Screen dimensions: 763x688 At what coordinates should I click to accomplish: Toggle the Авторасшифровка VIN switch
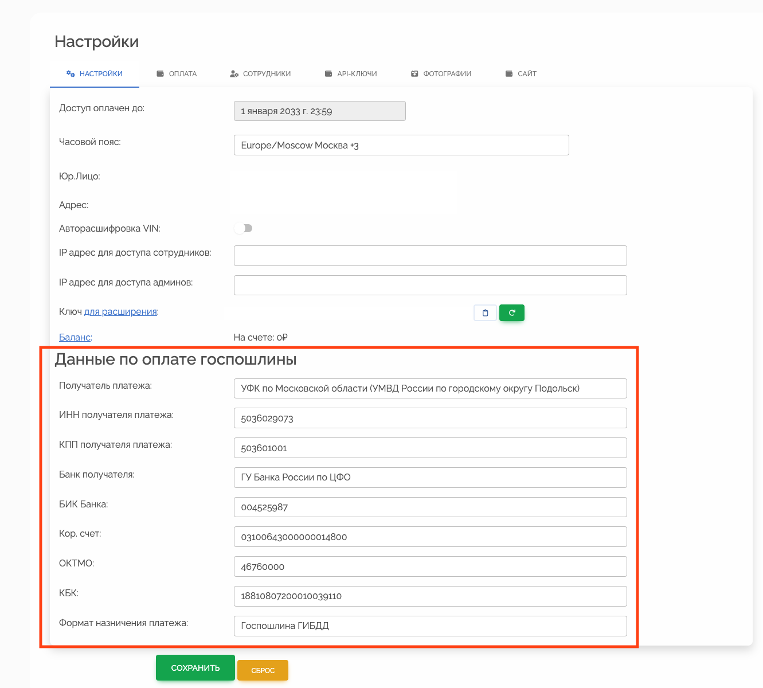243,228
